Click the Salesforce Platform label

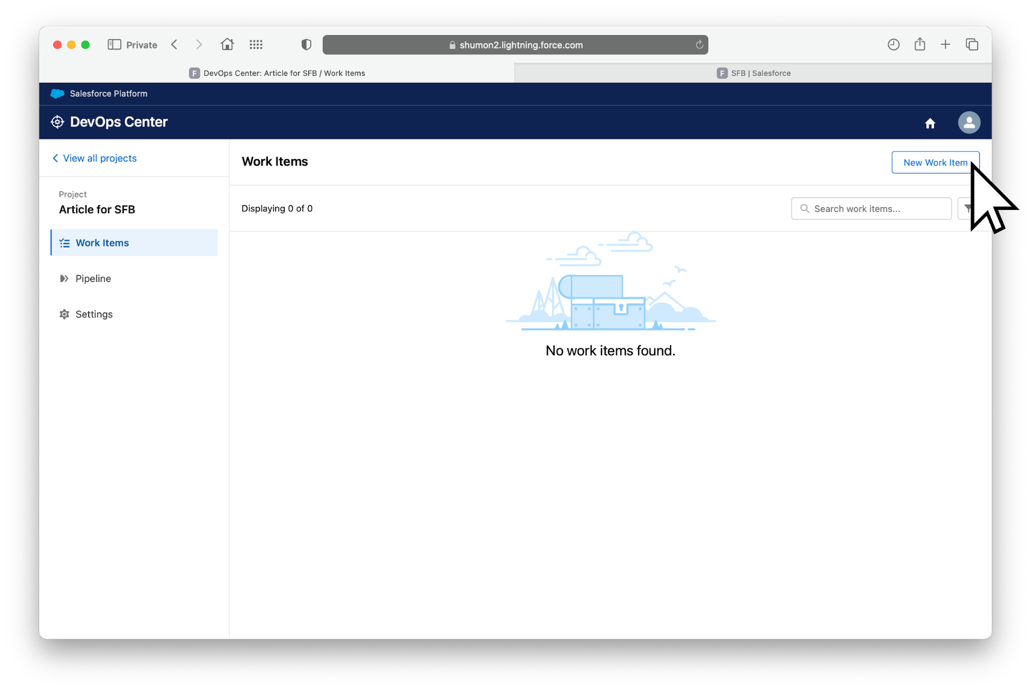[108, 94]
